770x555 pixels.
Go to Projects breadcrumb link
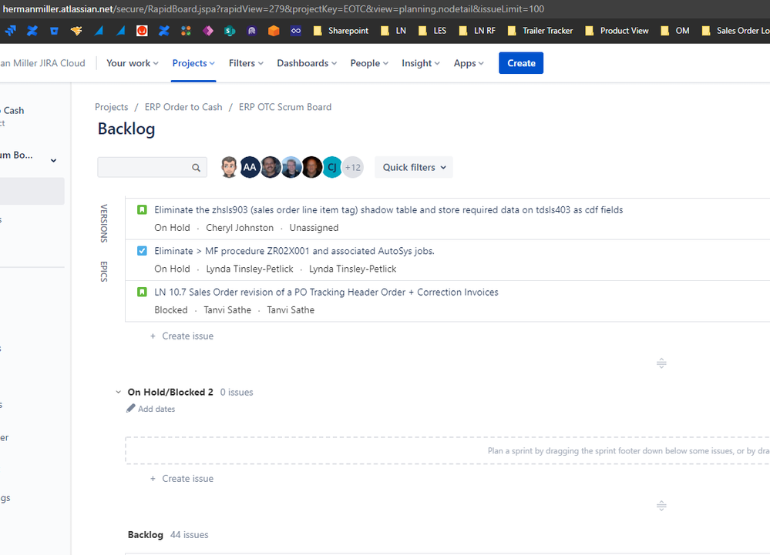112,107
